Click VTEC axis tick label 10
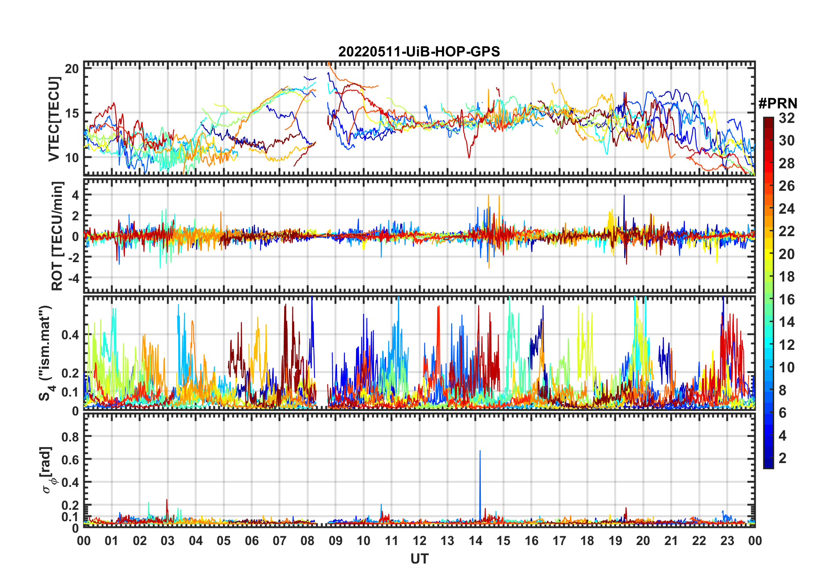Image resolution: width=839 pixels, height=586 pixels. coord(72,157)
